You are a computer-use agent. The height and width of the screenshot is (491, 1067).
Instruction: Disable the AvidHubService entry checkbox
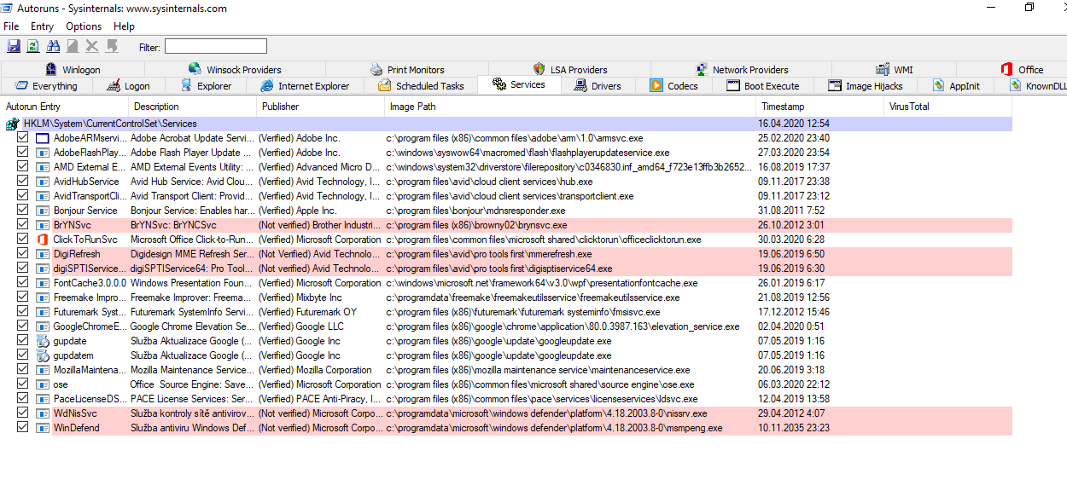(23, 182)
